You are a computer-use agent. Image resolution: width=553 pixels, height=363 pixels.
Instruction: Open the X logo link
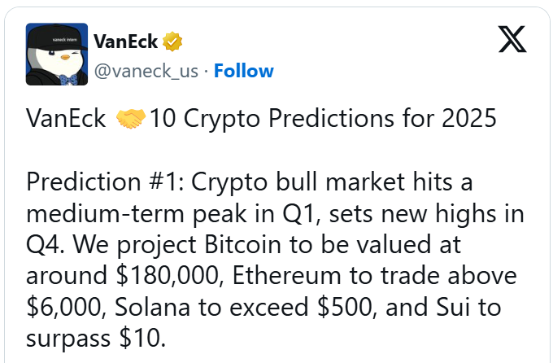pos(512,39)
